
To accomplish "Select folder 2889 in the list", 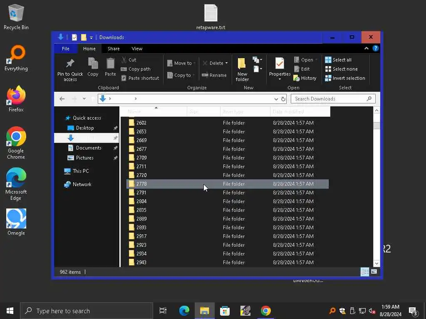I will pyautogui.click(x=228, y=218).
